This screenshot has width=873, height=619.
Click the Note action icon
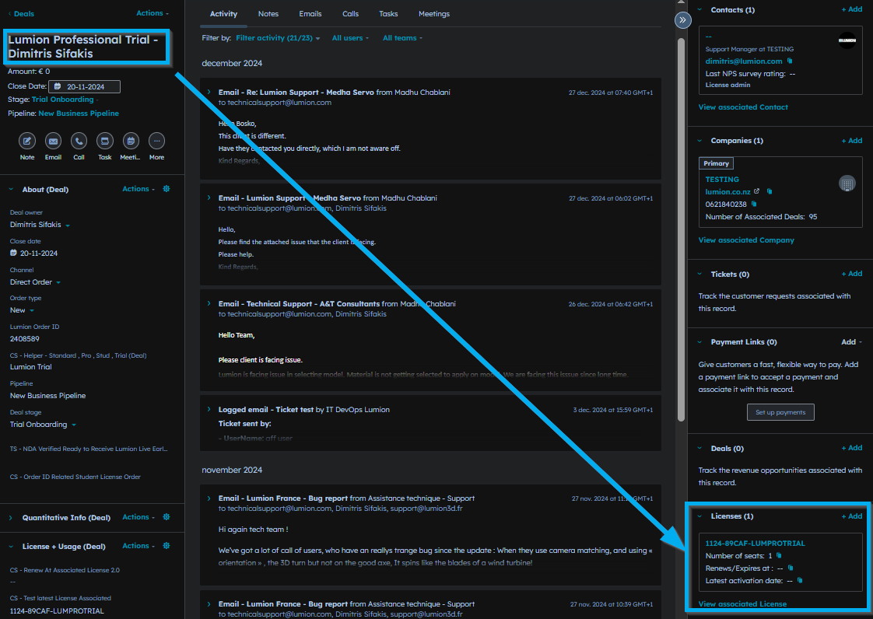pyautogui.click(x=27, y=141)
